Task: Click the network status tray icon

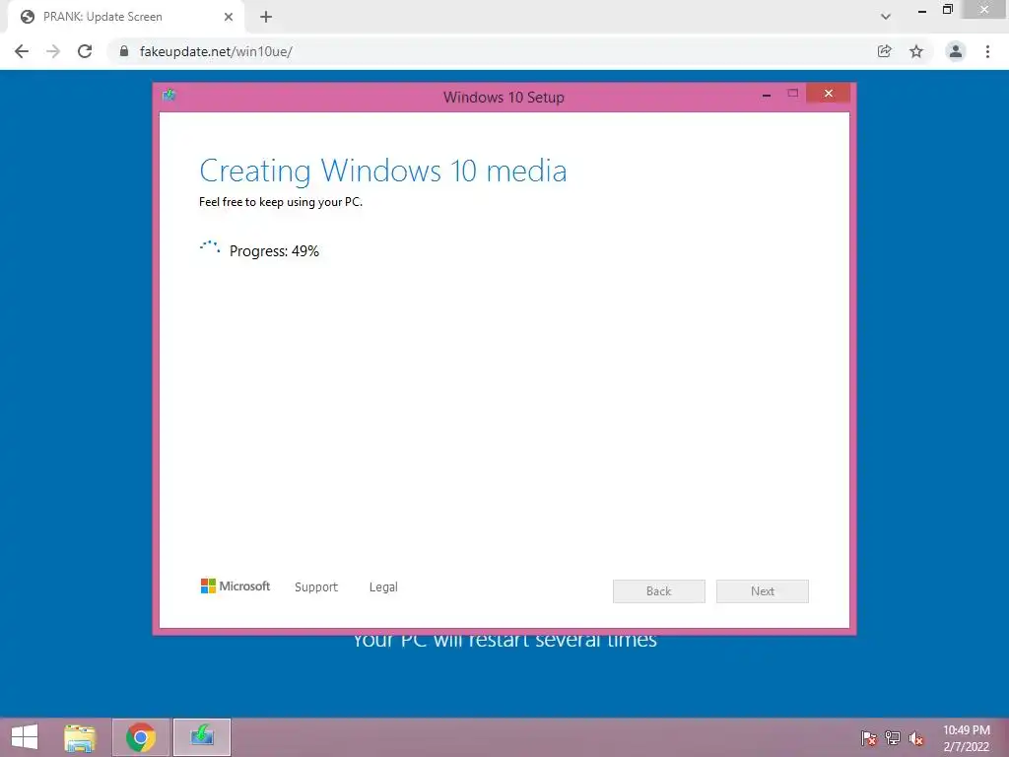Action: point(893,737)
